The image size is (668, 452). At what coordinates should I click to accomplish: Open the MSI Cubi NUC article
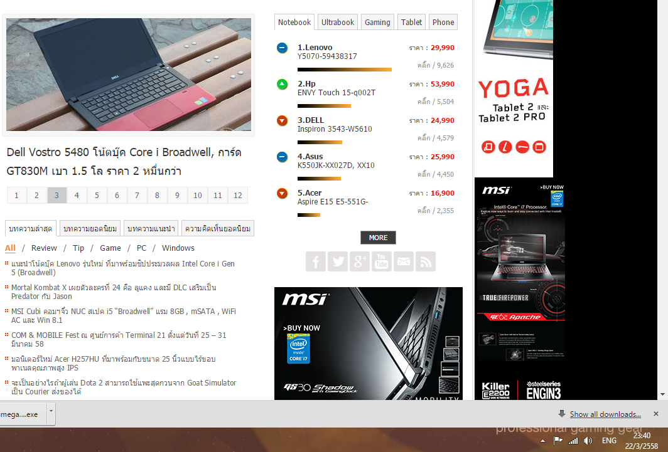click(124, 315)
